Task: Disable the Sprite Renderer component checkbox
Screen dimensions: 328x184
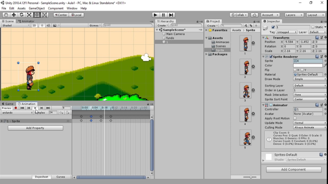Action: pyautogui.click(x=271, y=57)
